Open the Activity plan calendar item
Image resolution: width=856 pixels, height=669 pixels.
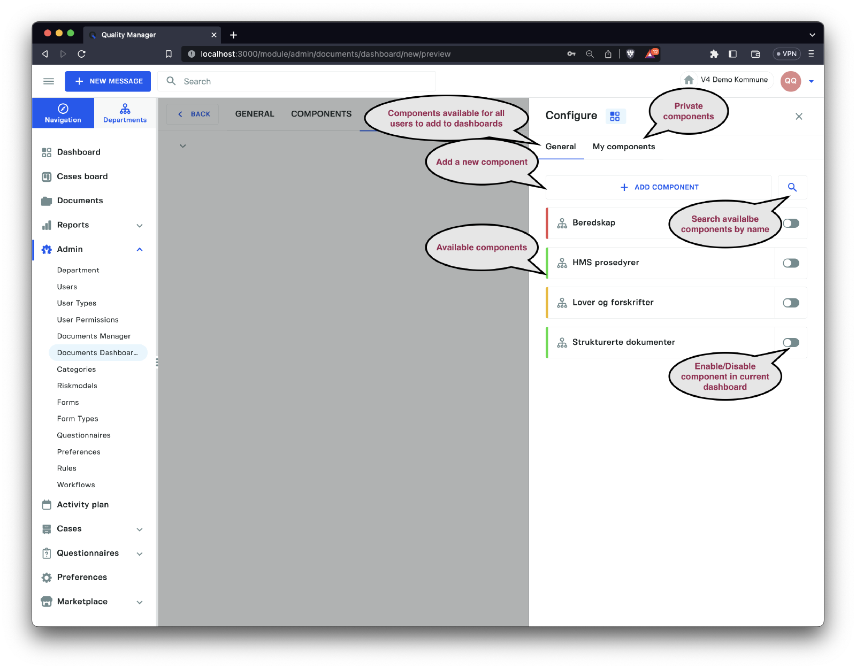pos(82,504)
